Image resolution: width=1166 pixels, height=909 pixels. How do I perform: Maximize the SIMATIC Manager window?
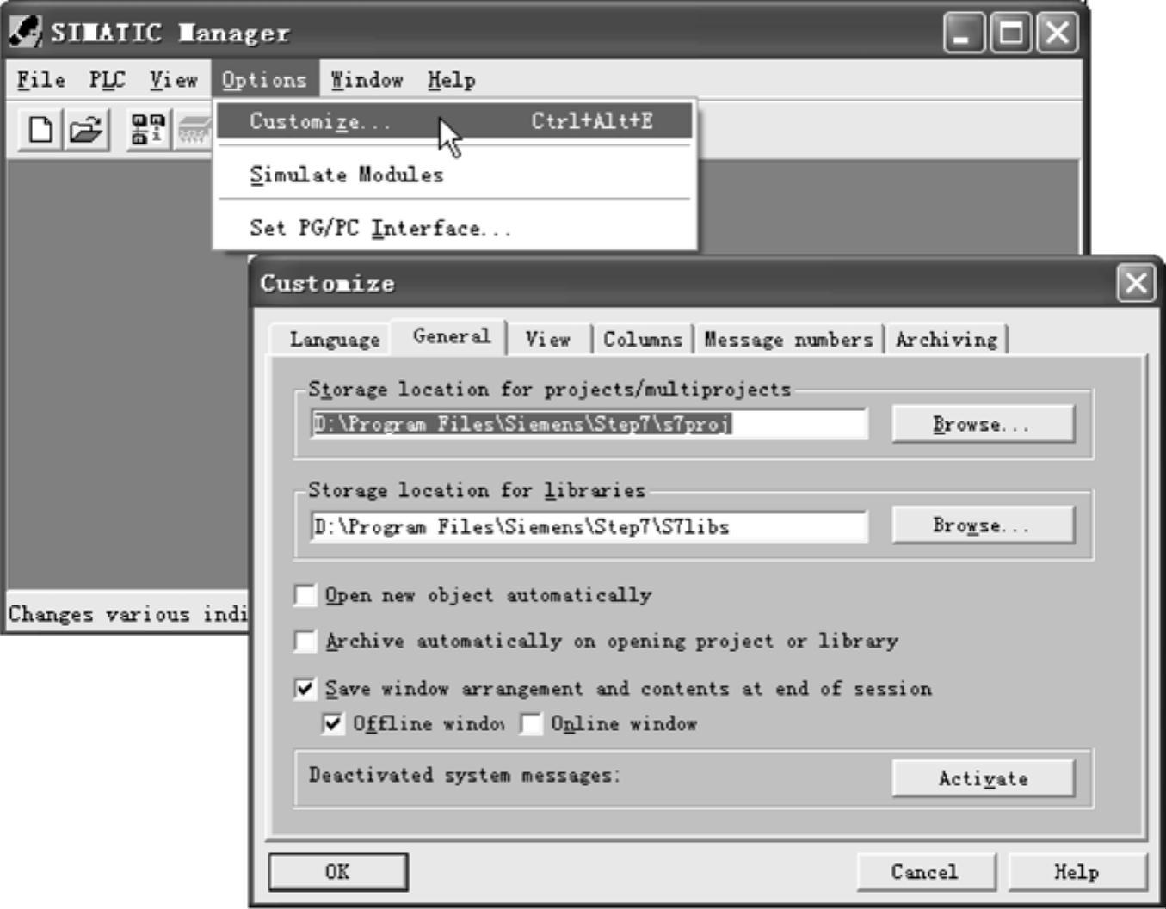[x=1010, y=34]
